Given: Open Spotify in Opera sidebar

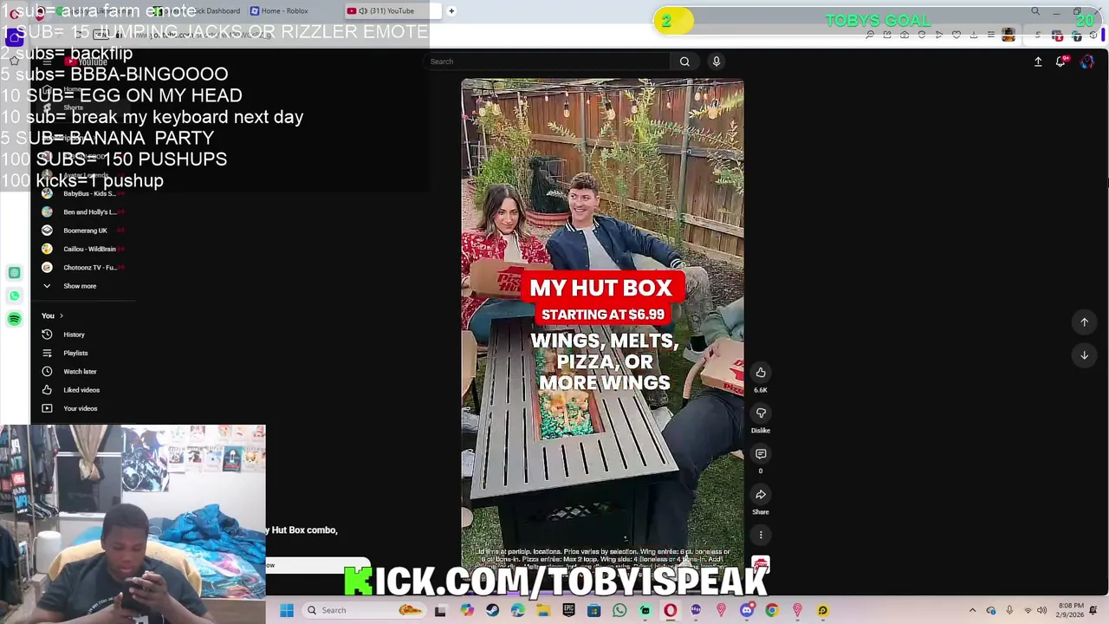Looking at the screenshot, I should (14, 320).
